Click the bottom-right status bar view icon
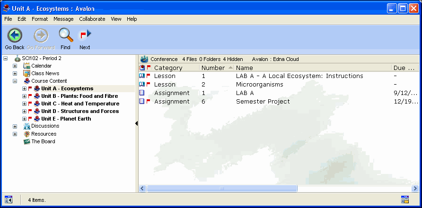The image size is (422, 208). coord(404,200)
